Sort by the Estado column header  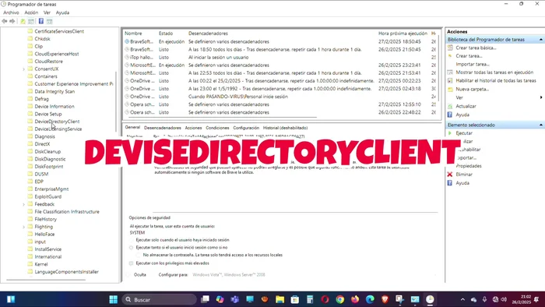click(x=166, y=34)
